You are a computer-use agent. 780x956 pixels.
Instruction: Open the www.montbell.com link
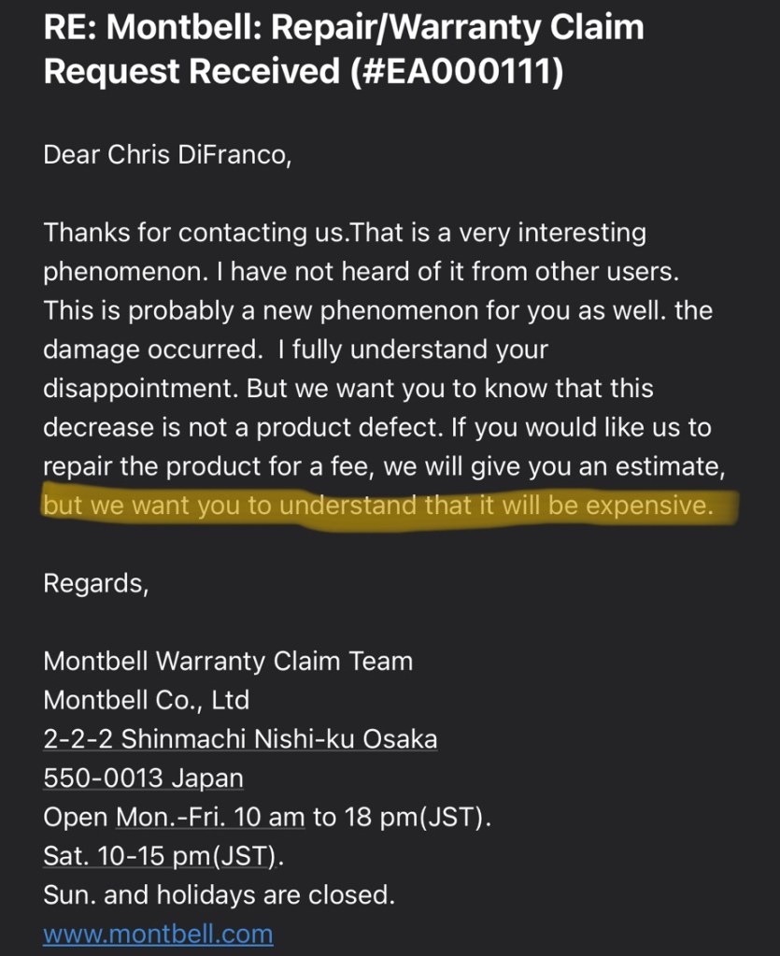(158, 934)
